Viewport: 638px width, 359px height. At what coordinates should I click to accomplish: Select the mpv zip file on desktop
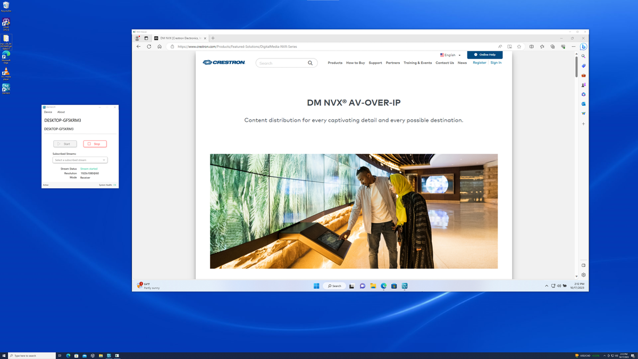6,41
